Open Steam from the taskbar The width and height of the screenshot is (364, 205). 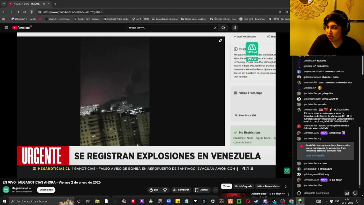pos(257,201)
